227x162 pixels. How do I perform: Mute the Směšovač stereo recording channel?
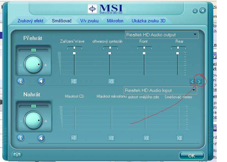coord(180,138)
